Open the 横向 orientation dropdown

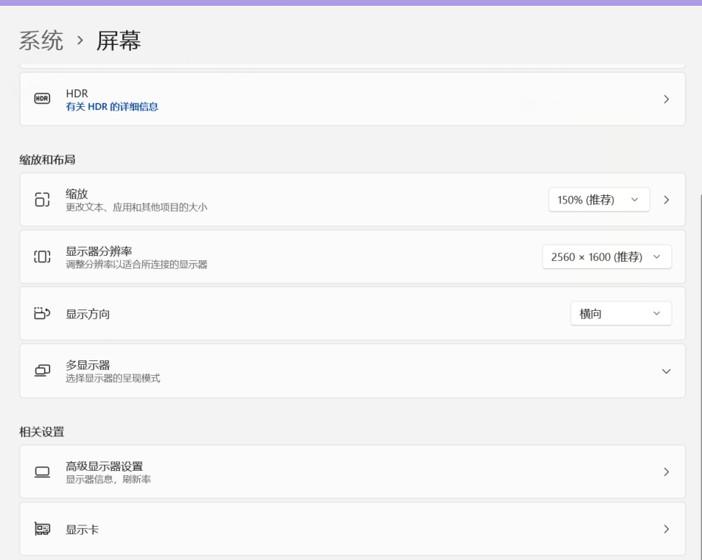(620, 314)
